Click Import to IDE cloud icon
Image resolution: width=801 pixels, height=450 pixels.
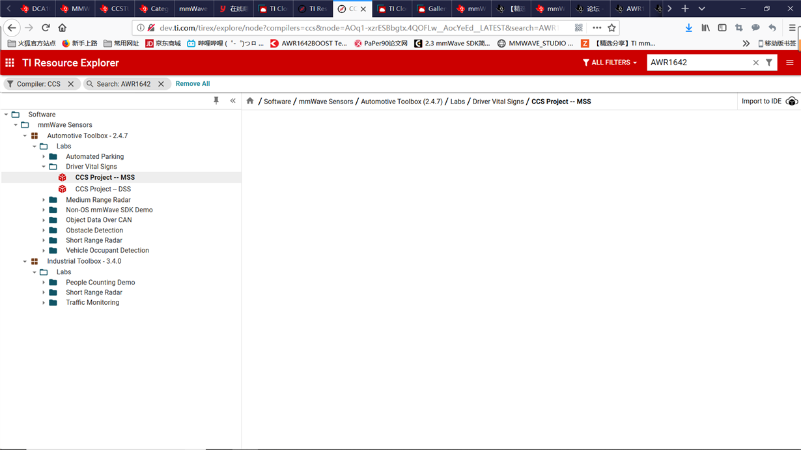(792, 102)
